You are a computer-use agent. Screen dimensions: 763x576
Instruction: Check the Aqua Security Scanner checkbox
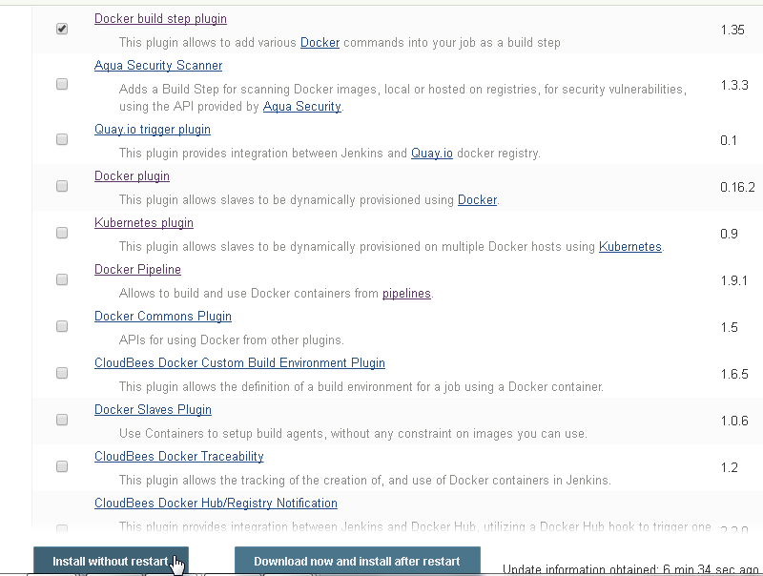click(x=62, y=84)
